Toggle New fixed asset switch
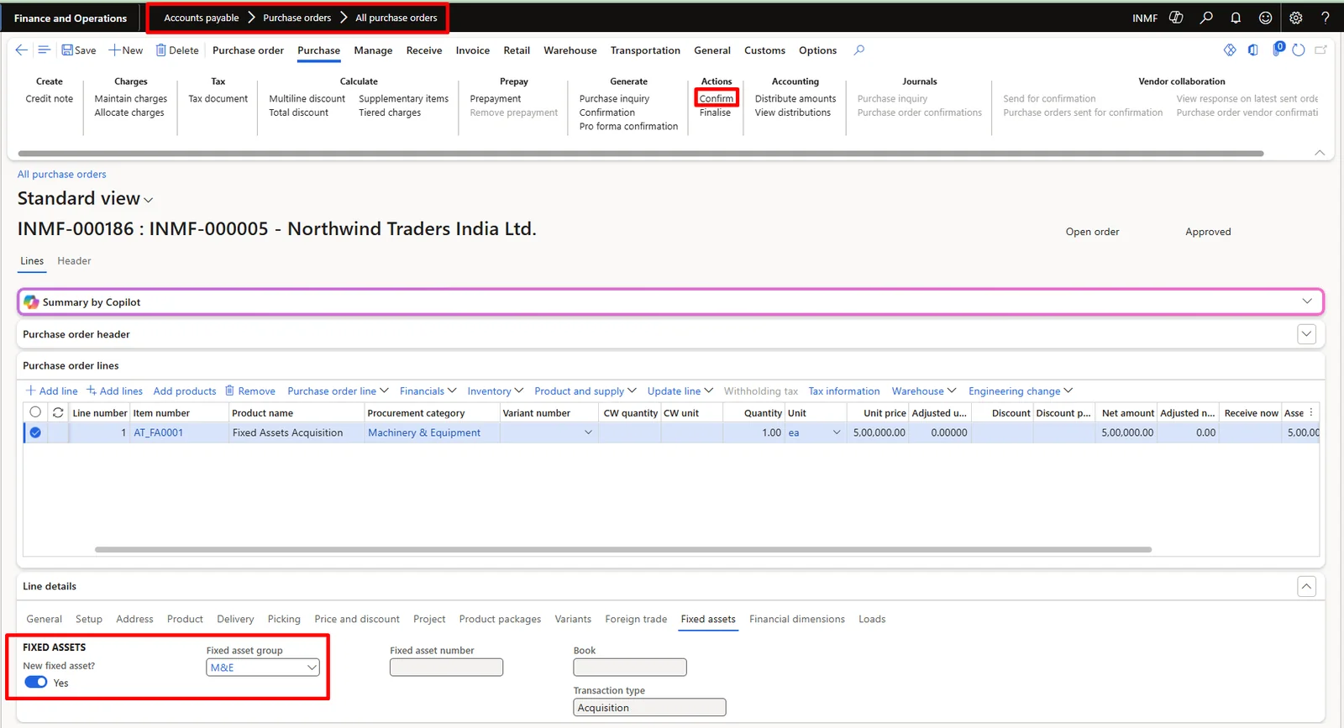The image size is (1344, 728). click(x=36, y=683)
